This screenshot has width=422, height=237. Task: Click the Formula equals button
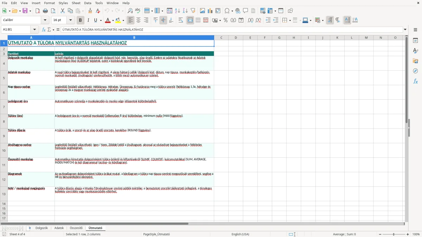(58, 29)
